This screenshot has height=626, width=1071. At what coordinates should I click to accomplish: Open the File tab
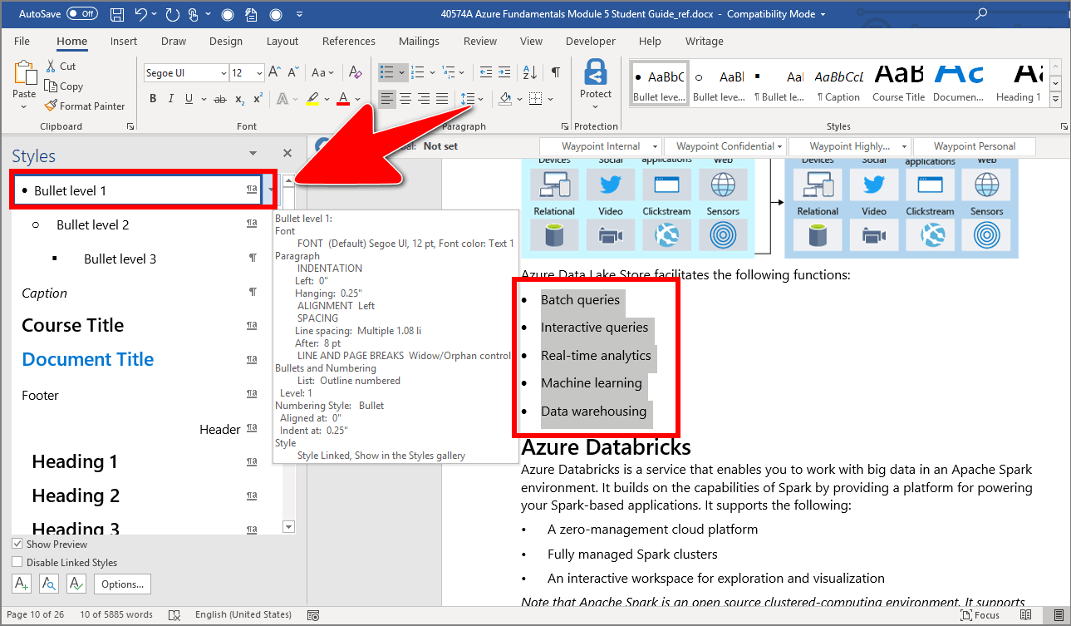tap(22, 41)
